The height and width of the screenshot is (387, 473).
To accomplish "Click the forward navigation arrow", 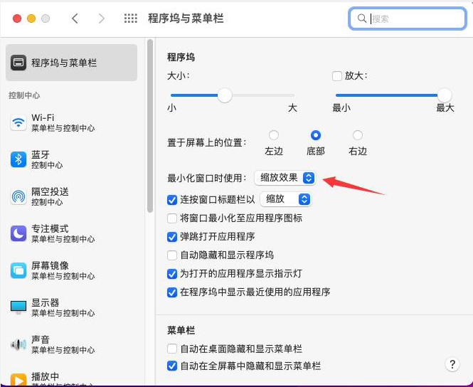I will tap(102, 18).
